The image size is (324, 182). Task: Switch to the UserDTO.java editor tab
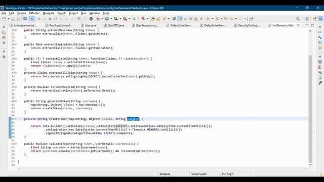[114, 25]
